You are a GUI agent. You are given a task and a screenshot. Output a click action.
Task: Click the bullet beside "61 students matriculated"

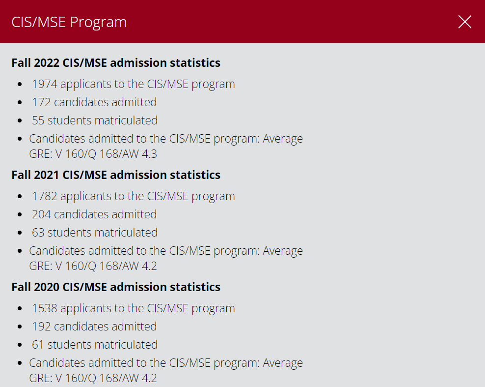[20, 345]
